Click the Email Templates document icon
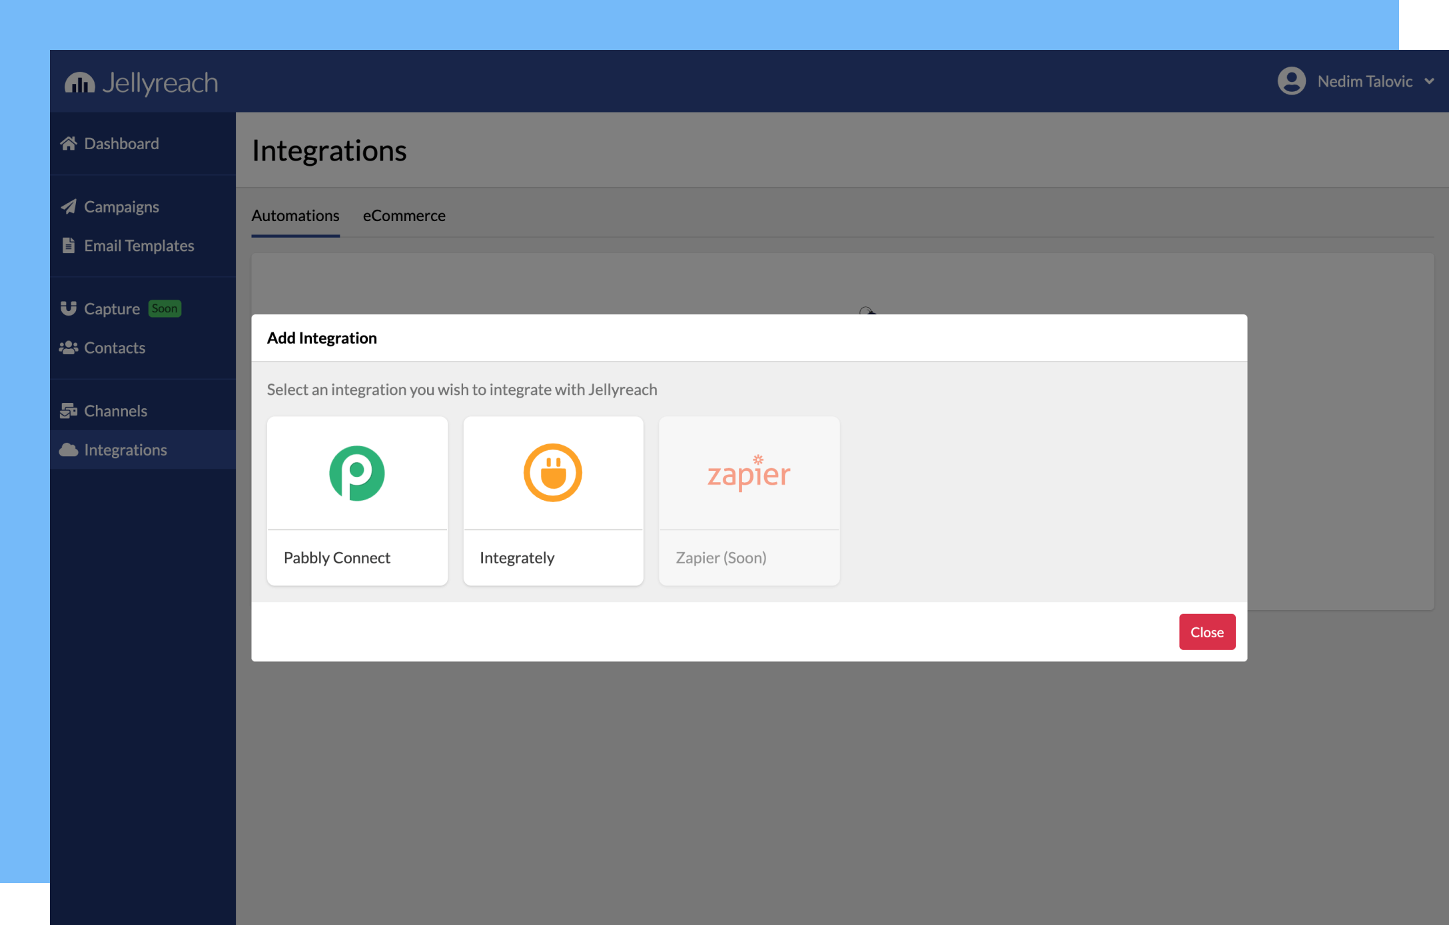1449x925 pixels. pos(69,245)
